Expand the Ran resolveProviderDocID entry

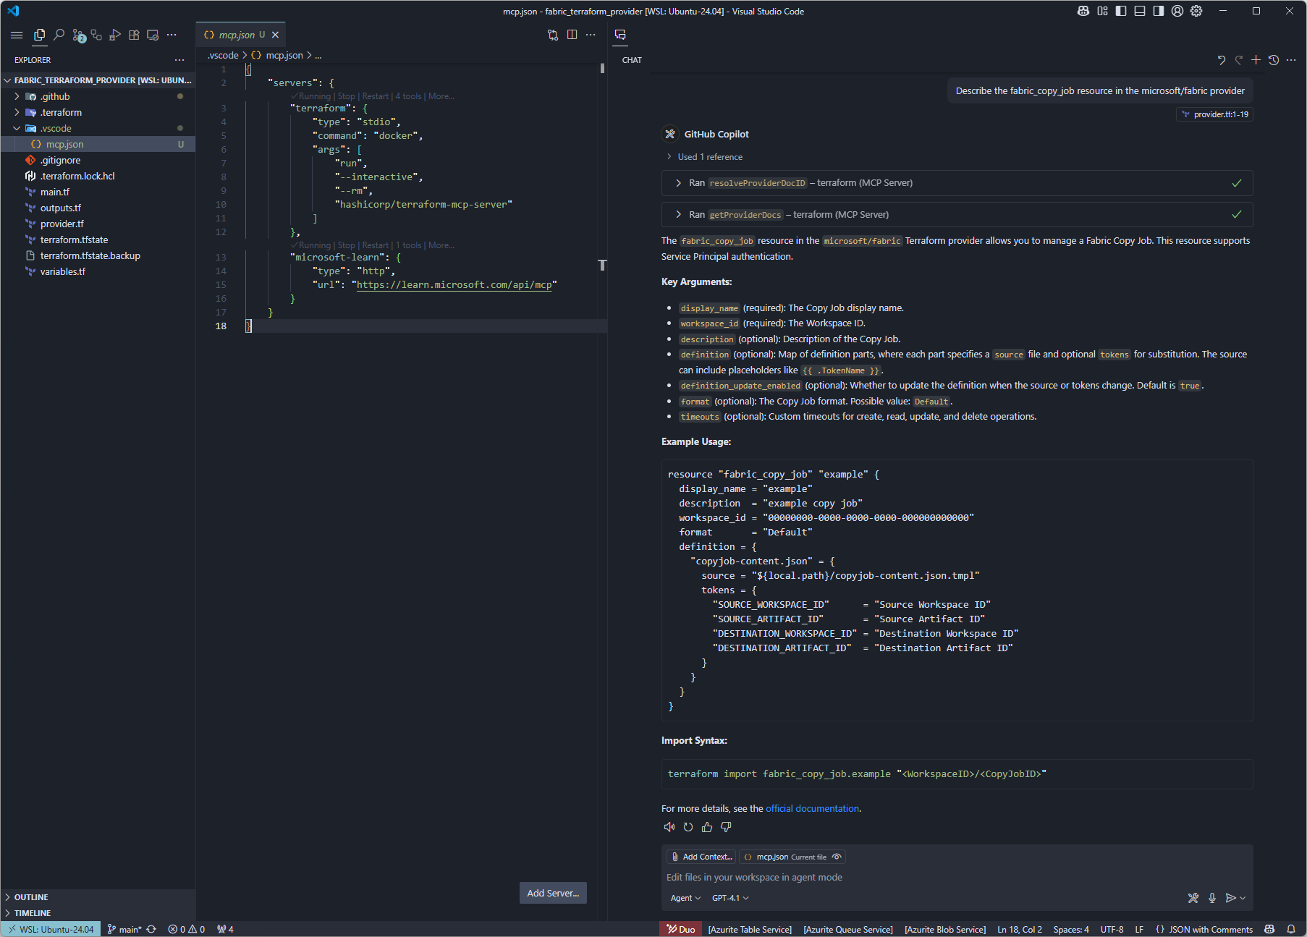tap(679, 182)
